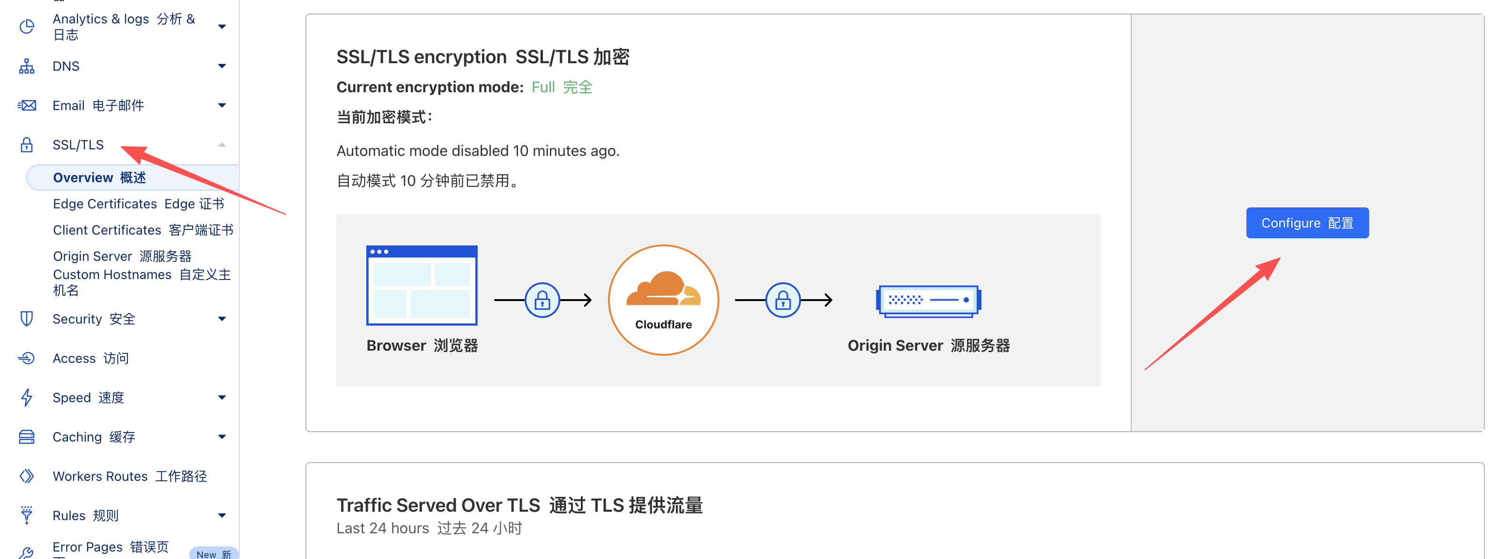Click the Workers Routes diamond icon

pos(27,476)
